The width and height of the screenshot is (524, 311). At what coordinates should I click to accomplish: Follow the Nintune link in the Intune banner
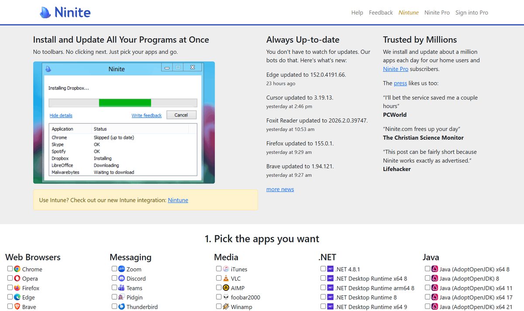point(178,200)
